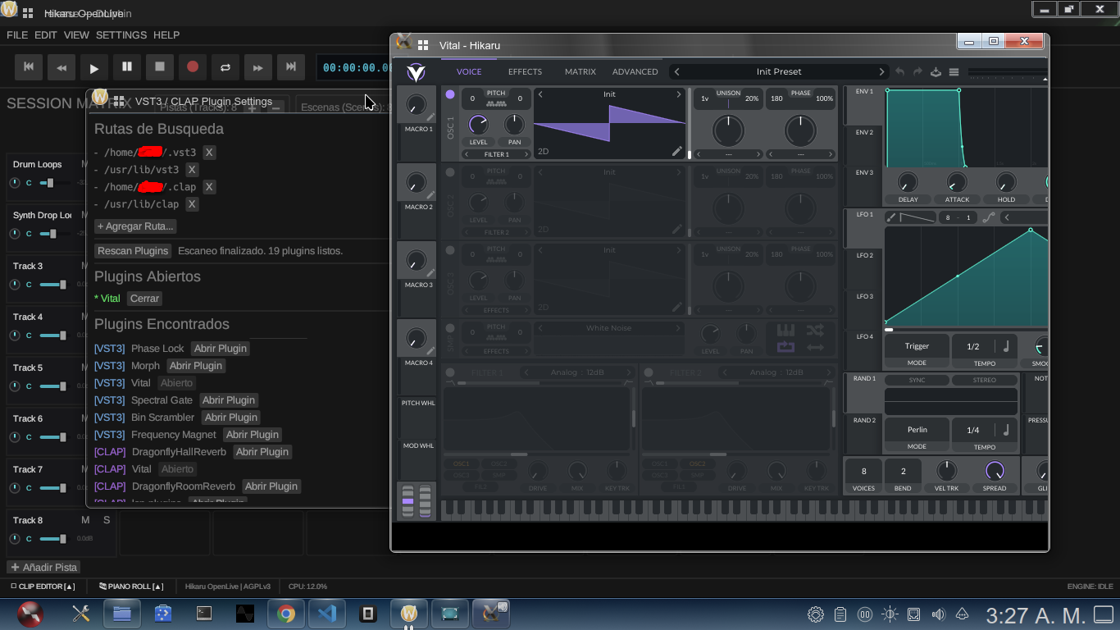Click Rescan Plugins button
Viewport: 1120px width, 630px height.
coord(133,251)
